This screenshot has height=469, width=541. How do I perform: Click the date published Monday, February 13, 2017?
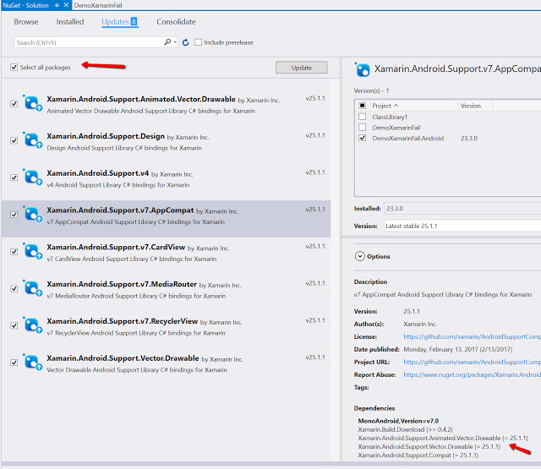(457, 349)
